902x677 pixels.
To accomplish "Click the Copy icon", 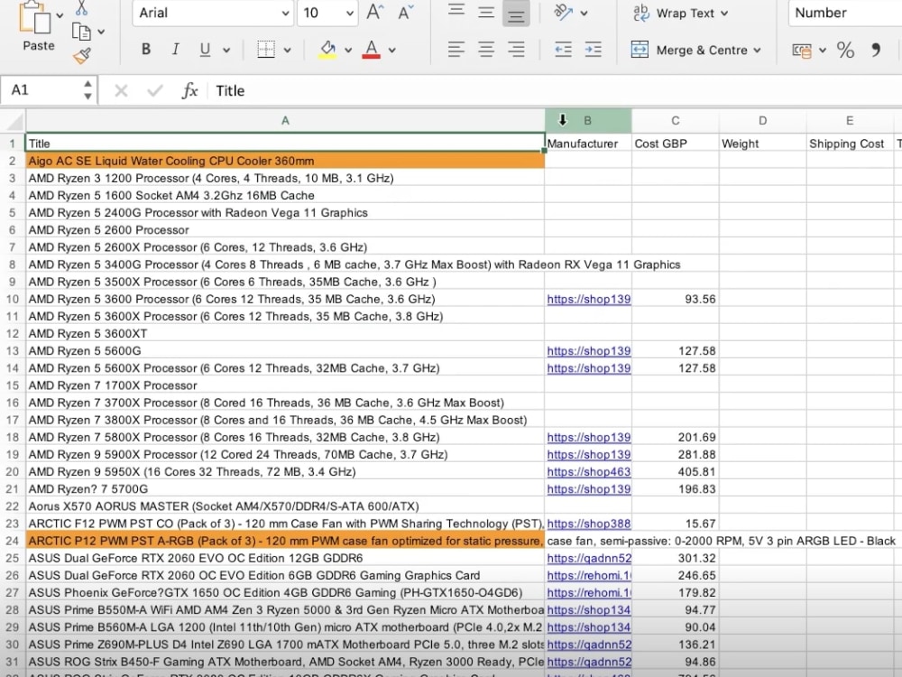I will tap(81, 32).
